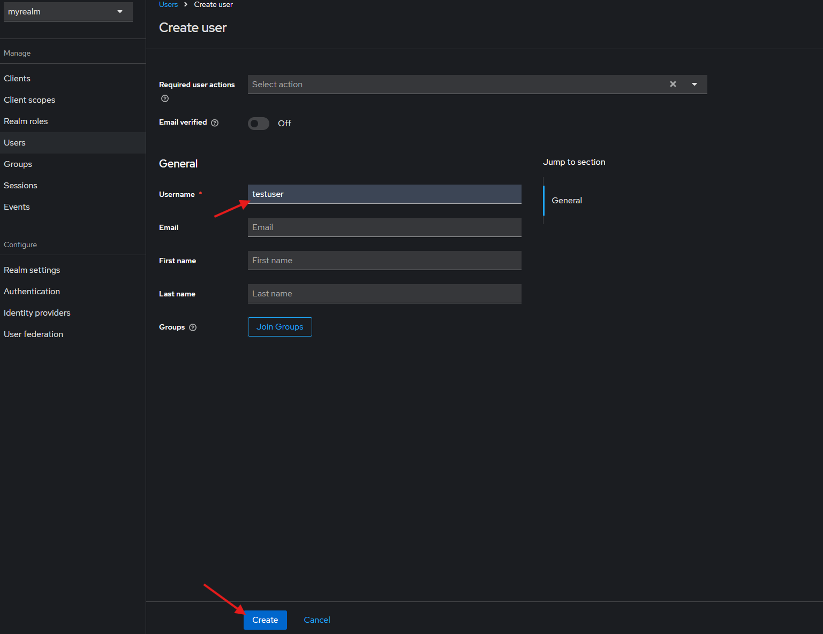823x634 pixels.
Task: Click the Users breadcrumb link
Action: (168, 4)
